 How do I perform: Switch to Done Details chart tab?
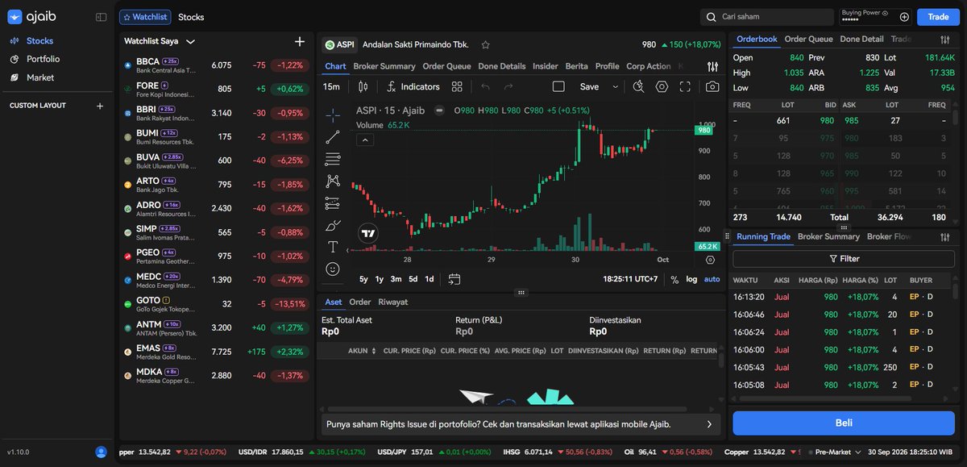(501, 66)
